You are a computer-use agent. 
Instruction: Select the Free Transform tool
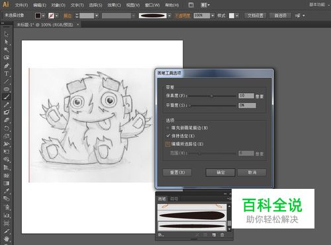pyautogui.click(x=7, y=152)
